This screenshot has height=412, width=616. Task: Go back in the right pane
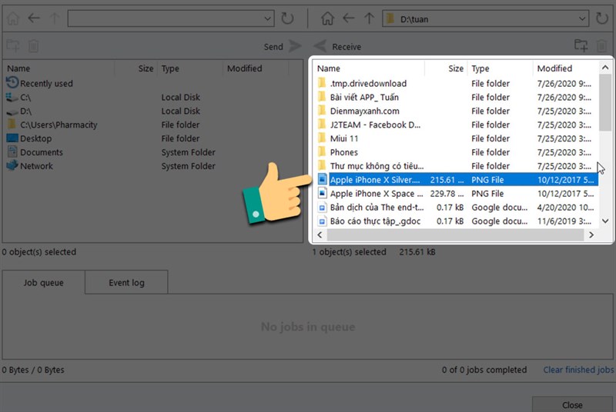(x=349, y=18)
